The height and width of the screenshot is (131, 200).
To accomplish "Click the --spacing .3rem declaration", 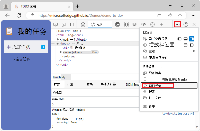I will 67,123.
